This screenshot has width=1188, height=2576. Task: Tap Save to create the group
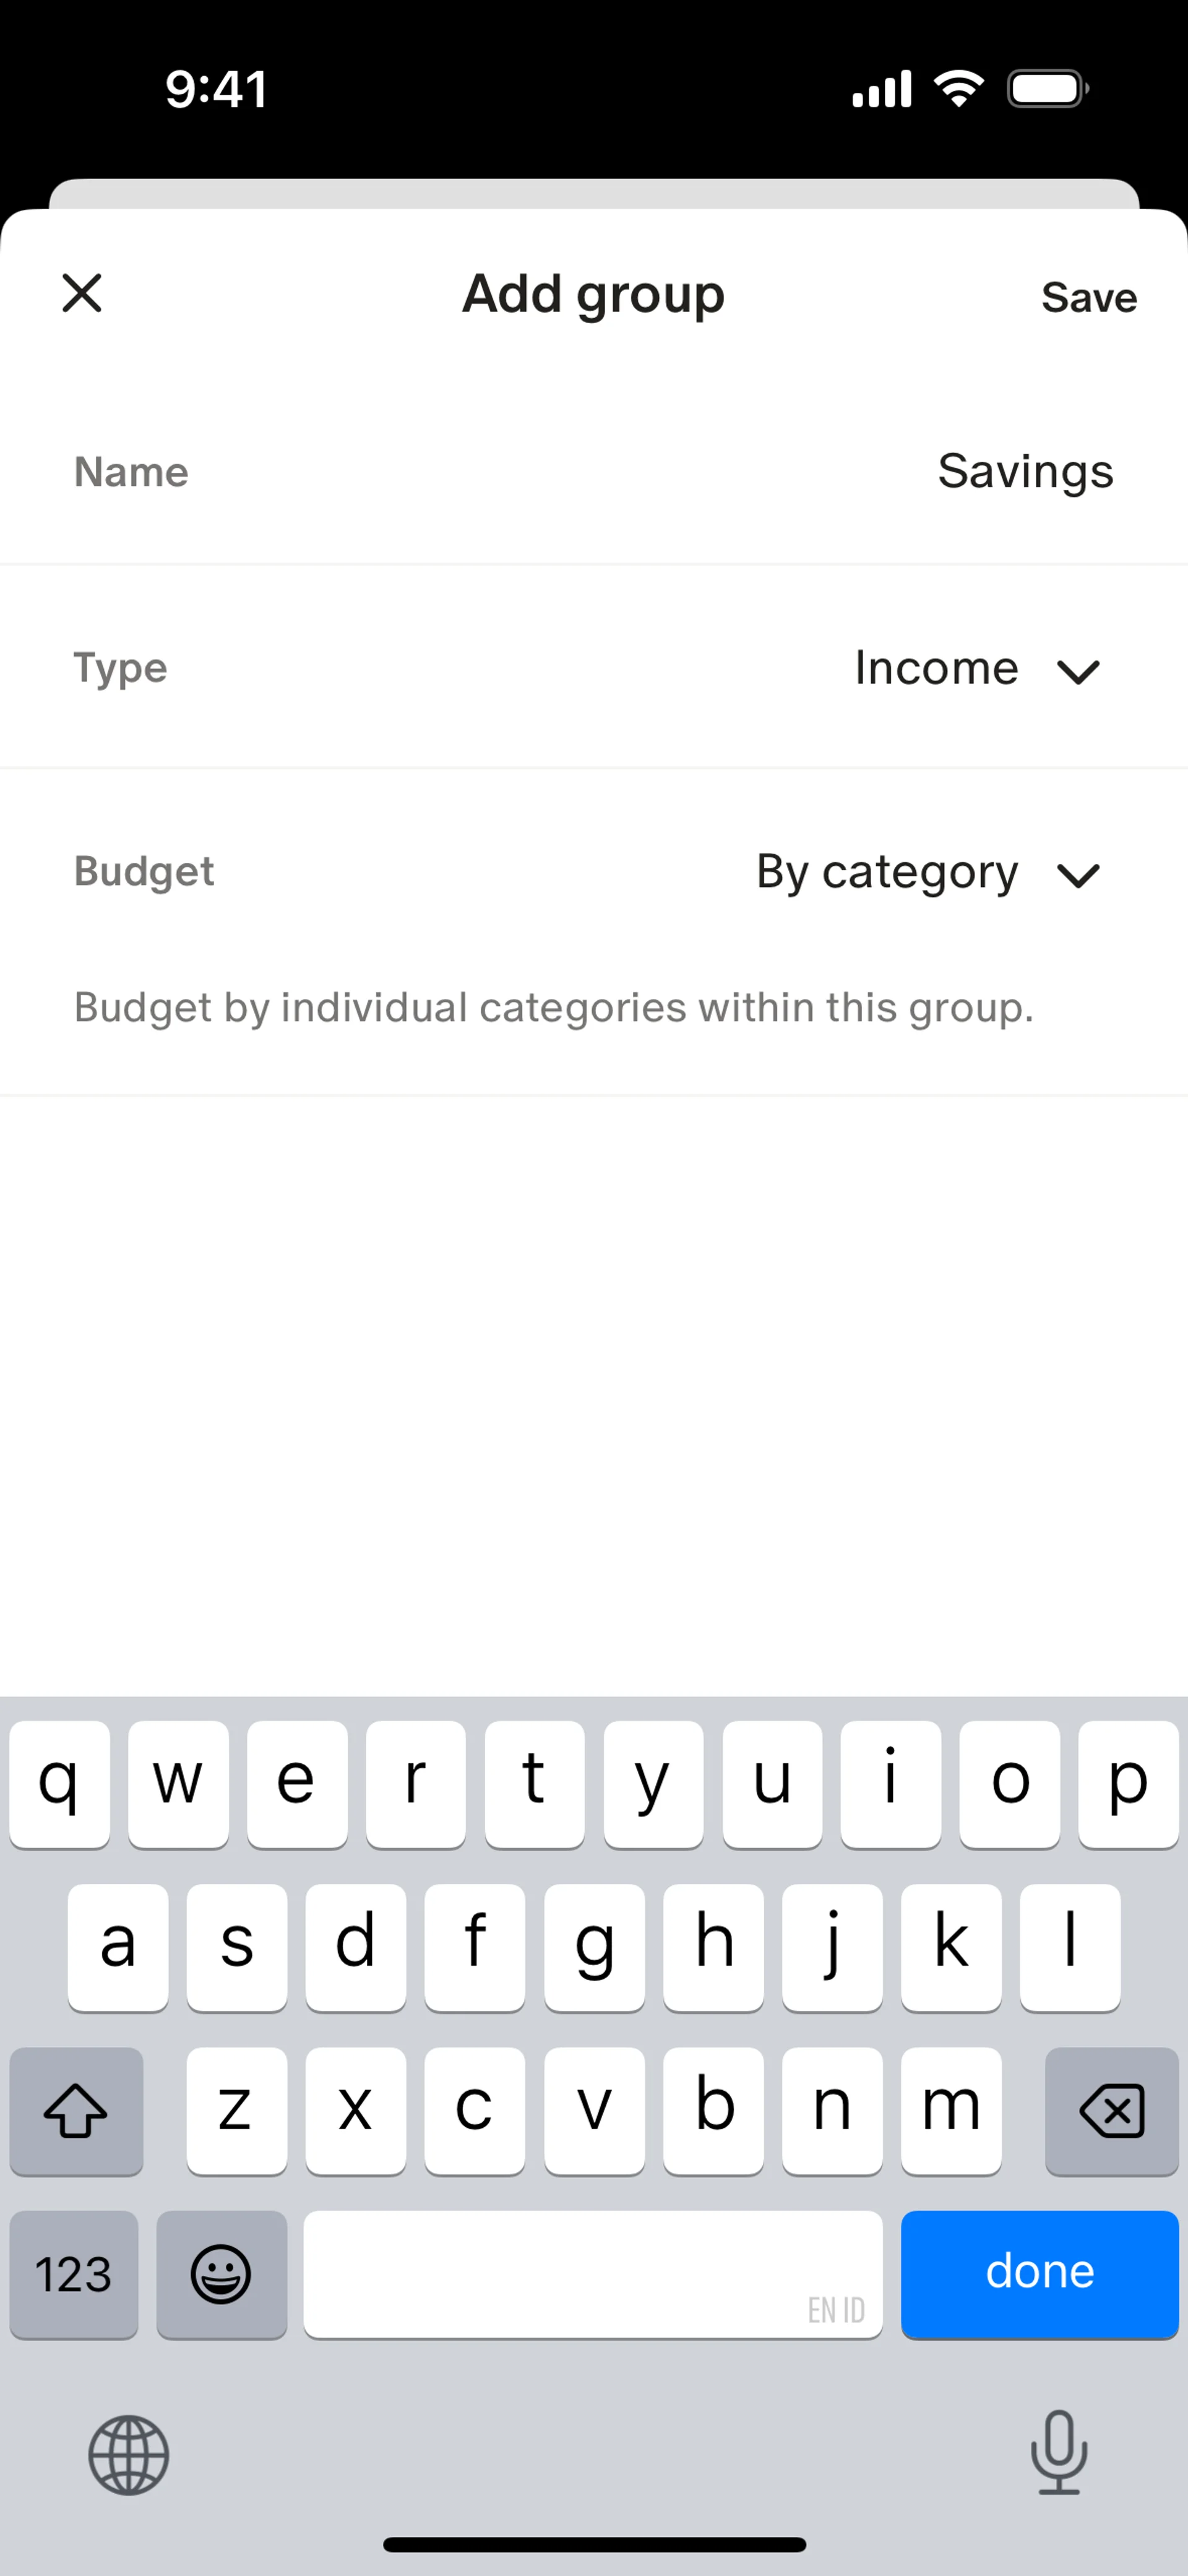1088,297
